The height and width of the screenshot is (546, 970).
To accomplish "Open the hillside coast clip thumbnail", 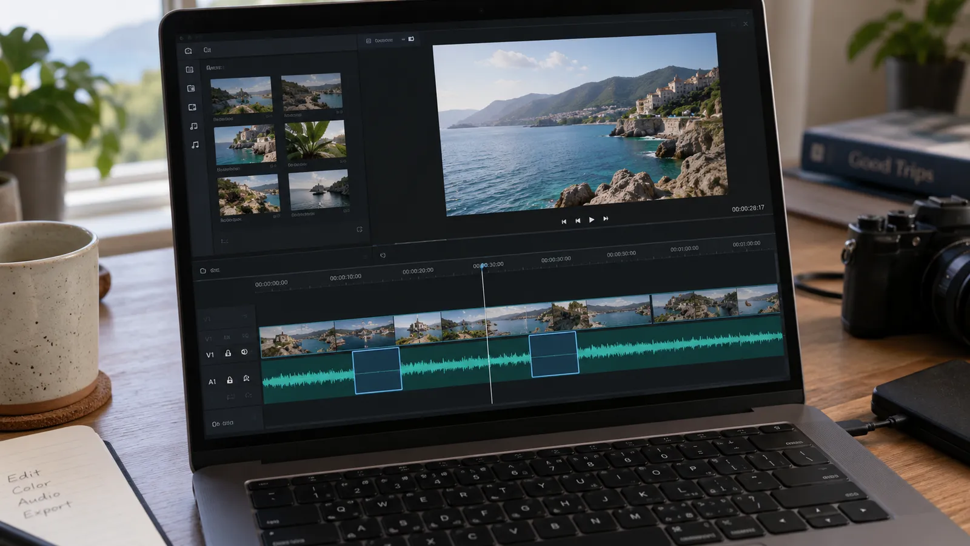I will (x=249, y=194).
